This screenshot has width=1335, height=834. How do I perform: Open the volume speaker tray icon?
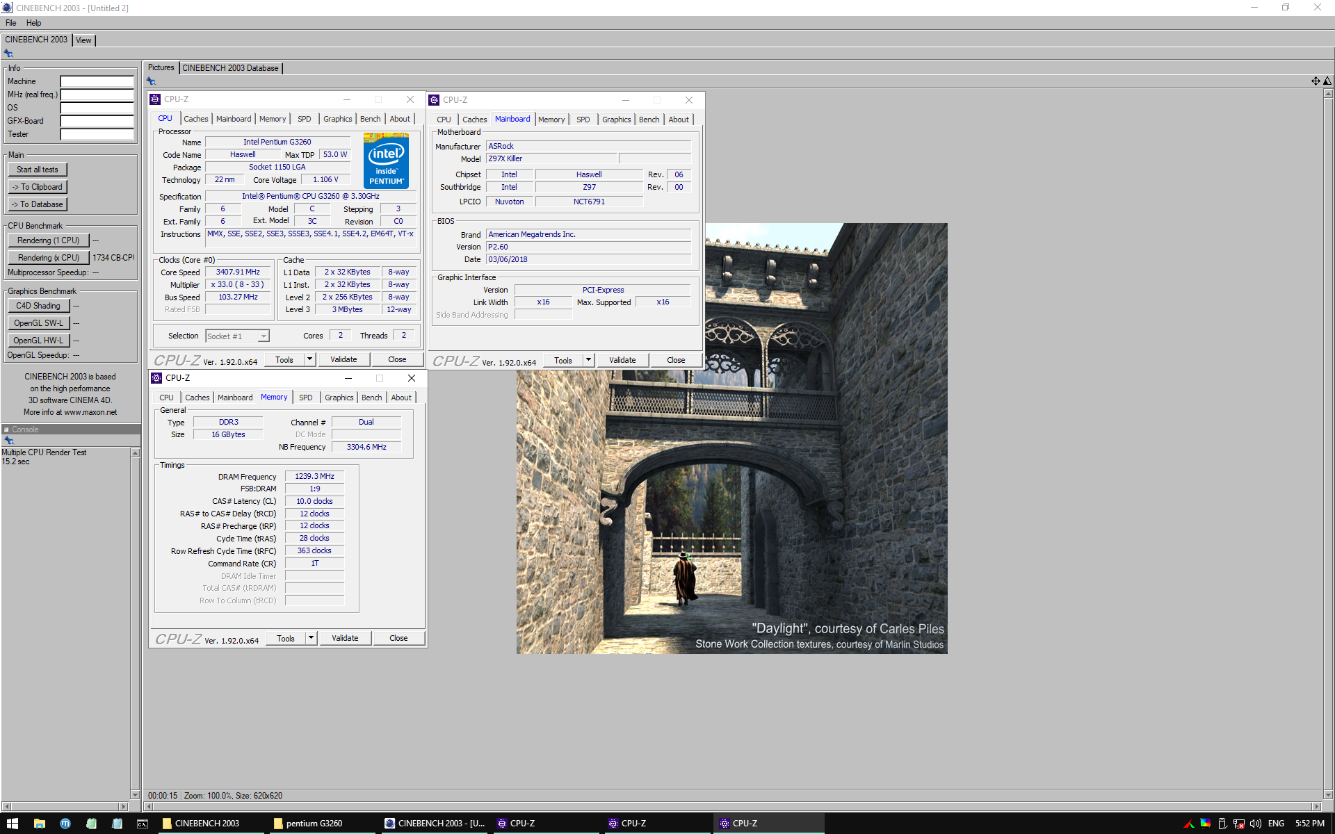tap(1255, 824)
